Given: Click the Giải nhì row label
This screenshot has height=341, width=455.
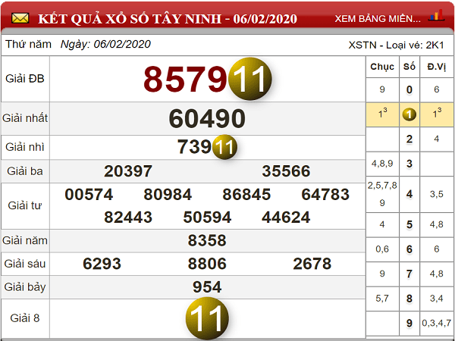Looking at the screenshot, I should 25,147.
